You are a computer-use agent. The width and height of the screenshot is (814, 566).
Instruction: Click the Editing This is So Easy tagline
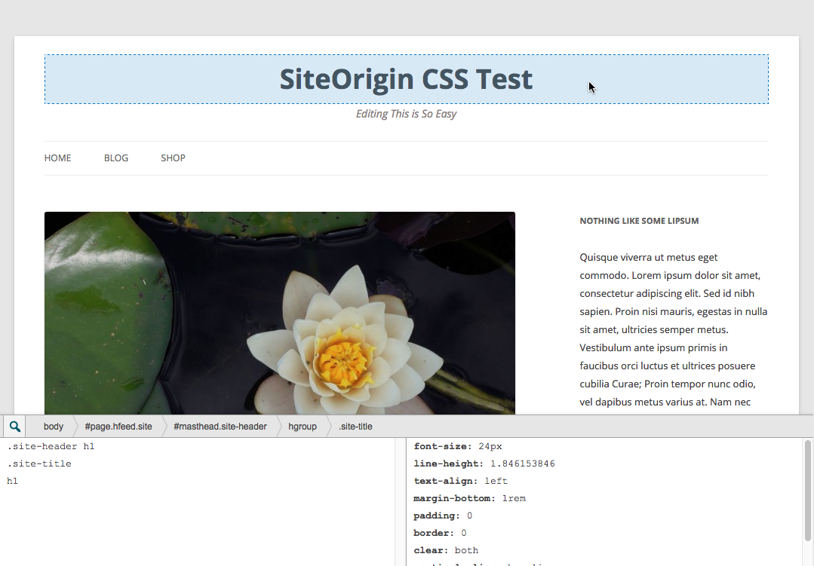[406, 114]
